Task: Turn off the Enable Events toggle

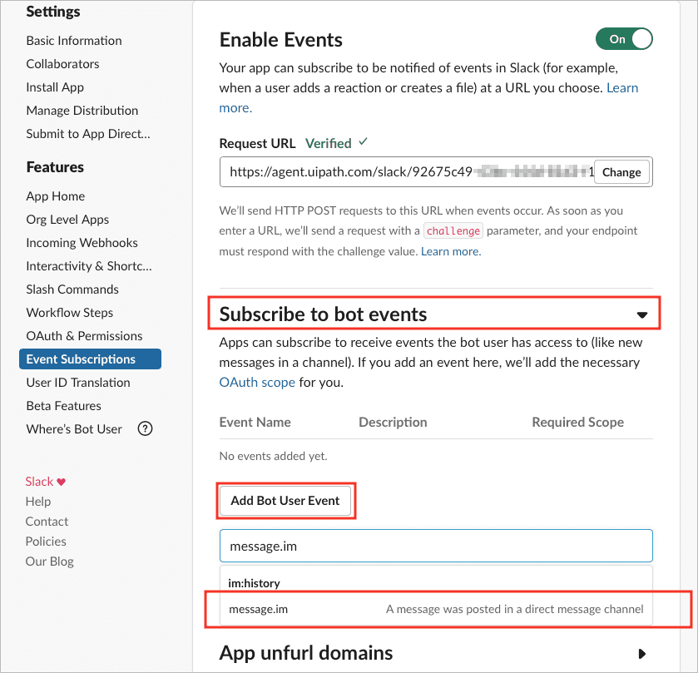Action: pyautogui.click(x=624, y=39)
